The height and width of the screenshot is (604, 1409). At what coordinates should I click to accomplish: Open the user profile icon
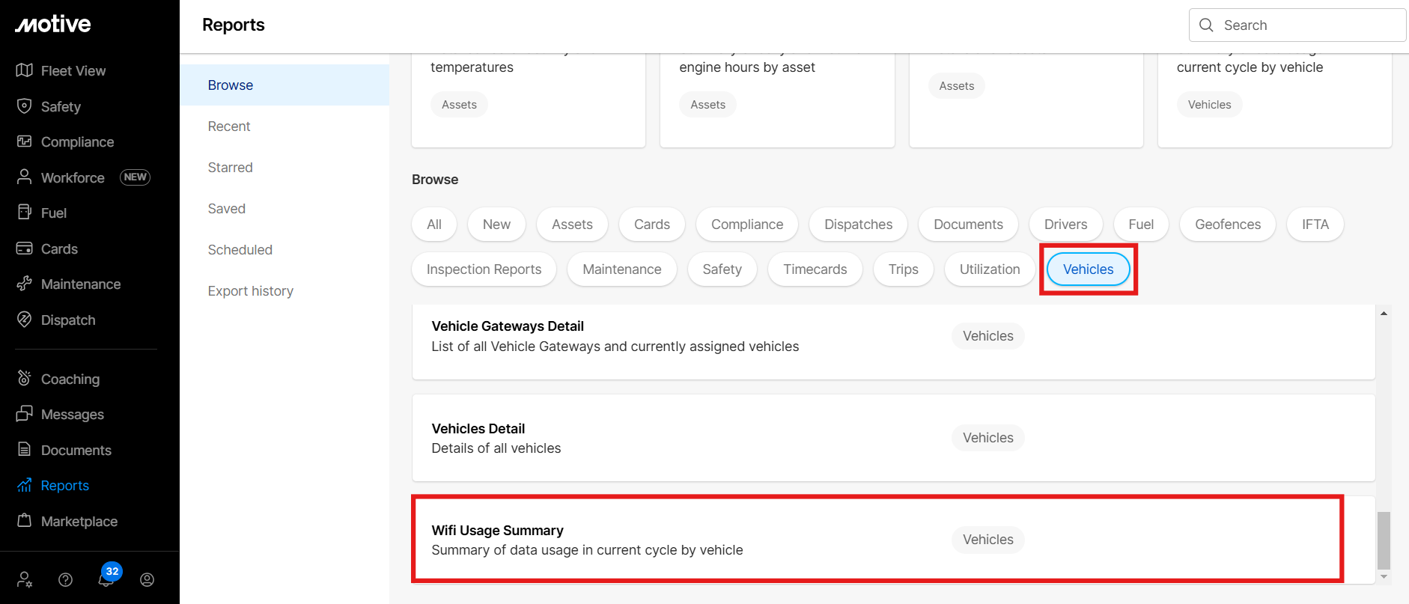coord(147,579)
